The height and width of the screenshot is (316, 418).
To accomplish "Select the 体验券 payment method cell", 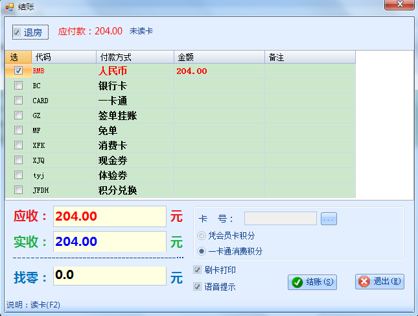I will click(x=135, y=175).
